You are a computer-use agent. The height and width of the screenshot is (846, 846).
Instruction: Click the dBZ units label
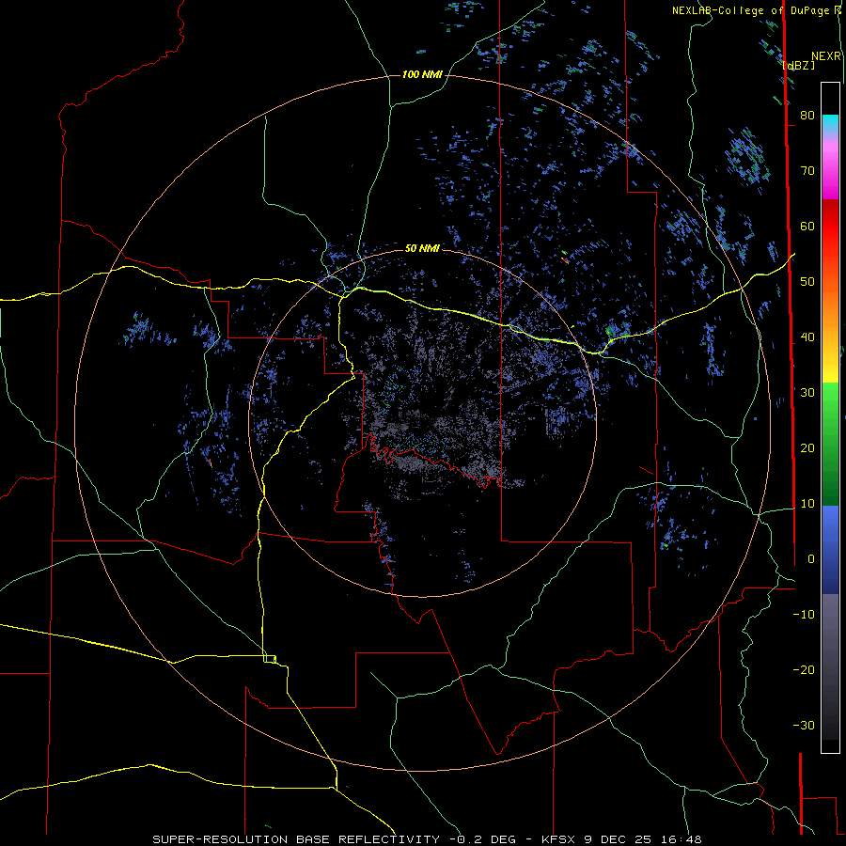click(x=798, y=65)
